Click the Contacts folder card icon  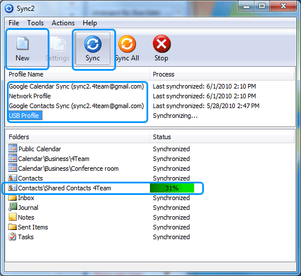[x=13, y=178]
